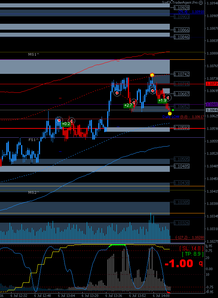Viewport: 218px width, 298px height.
Task: Click the 1.10800 price scale value
Action: (212, 53)
